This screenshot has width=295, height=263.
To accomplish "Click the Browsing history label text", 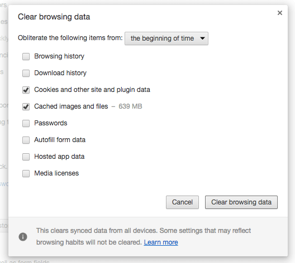I will (x=59, y=56).
